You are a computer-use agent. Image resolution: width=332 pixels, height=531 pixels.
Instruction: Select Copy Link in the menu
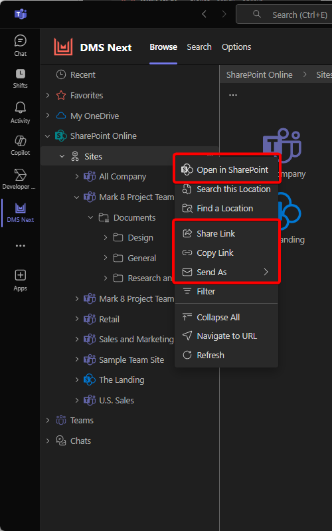pos(226,253)
